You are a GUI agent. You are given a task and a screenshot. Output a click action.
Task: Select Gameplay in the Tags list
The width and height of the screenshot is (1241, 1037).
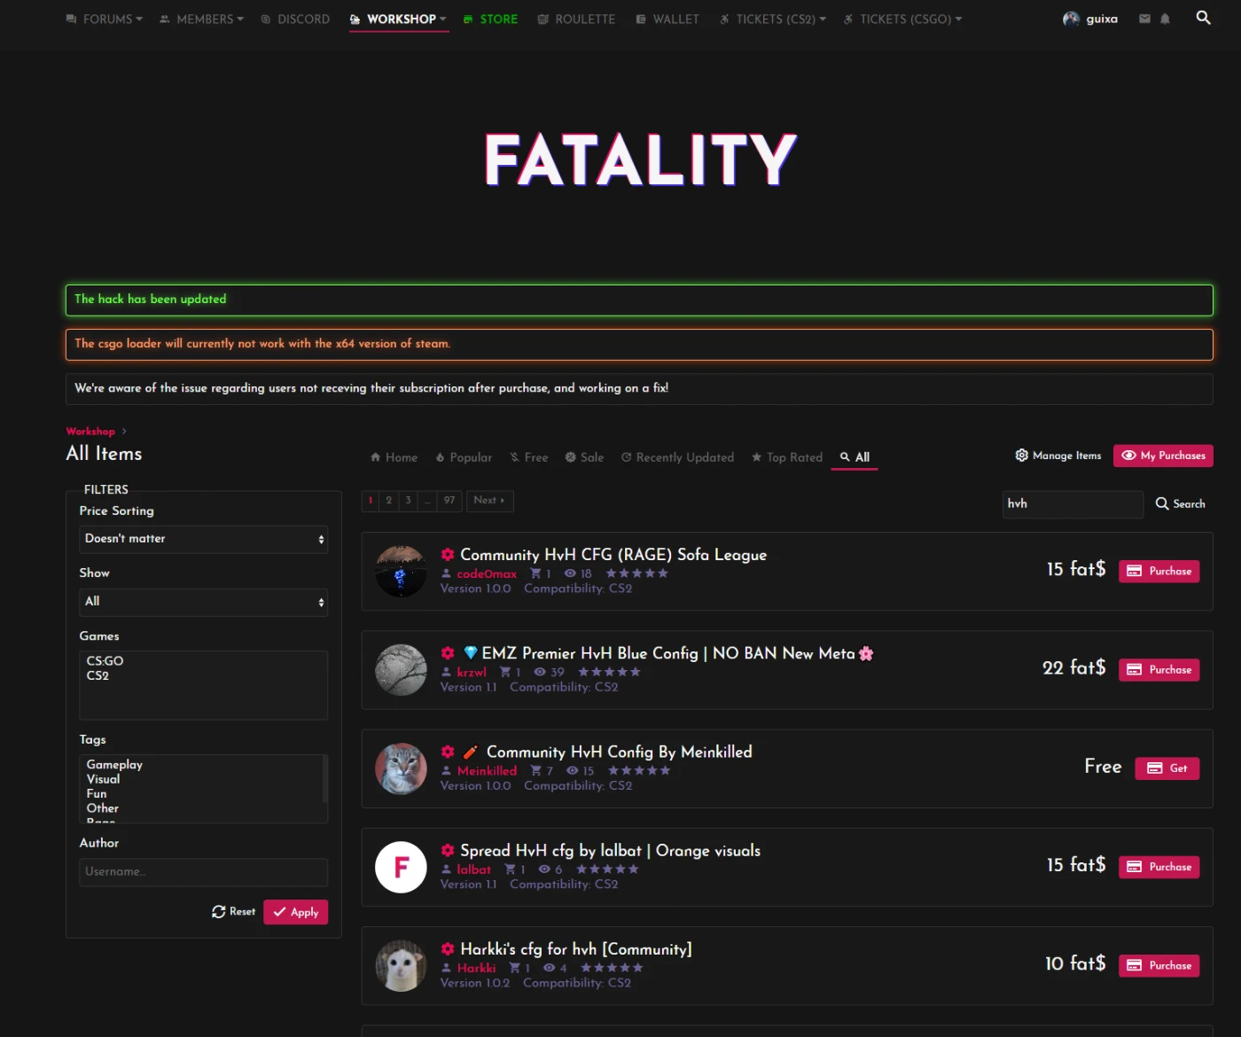pyautogui.click(x=114, y=764)
